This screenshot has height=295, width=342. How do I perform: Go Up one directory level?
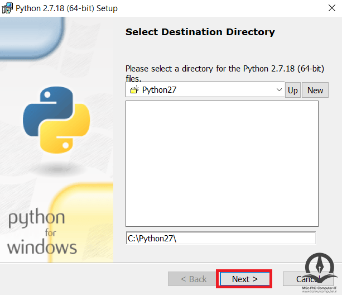click(293, 90)
